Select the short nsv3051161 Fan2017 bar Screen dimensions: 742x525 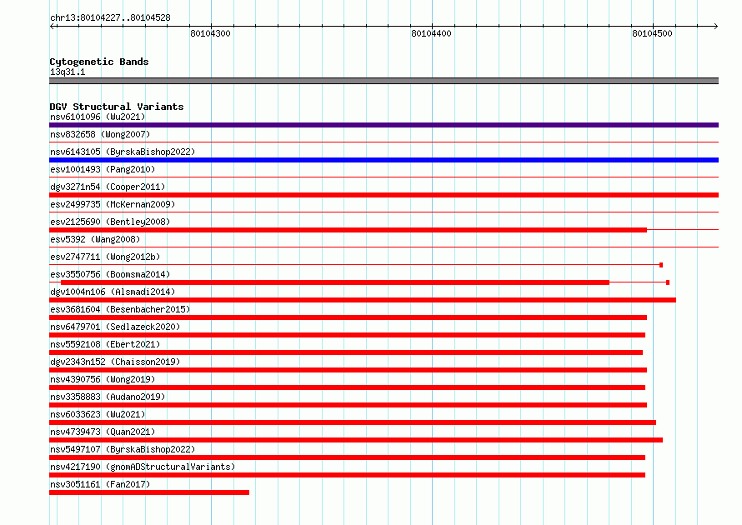pyautogui.click(x=149, y=492)
